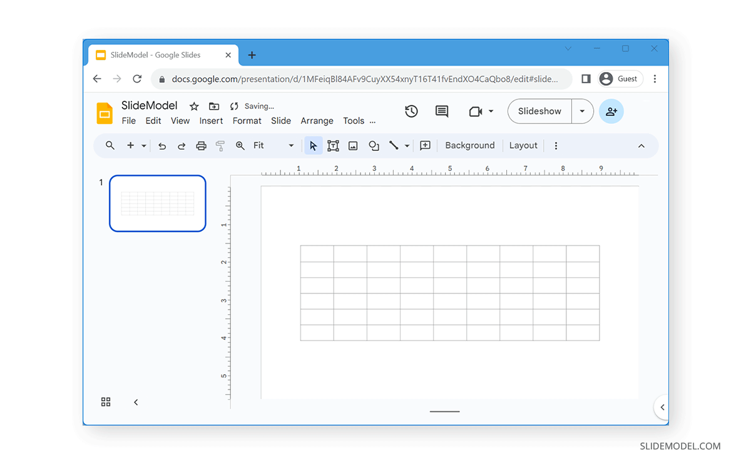The image size is (751, 465).
Task: Open the Background settings
Action: point(469,145)
